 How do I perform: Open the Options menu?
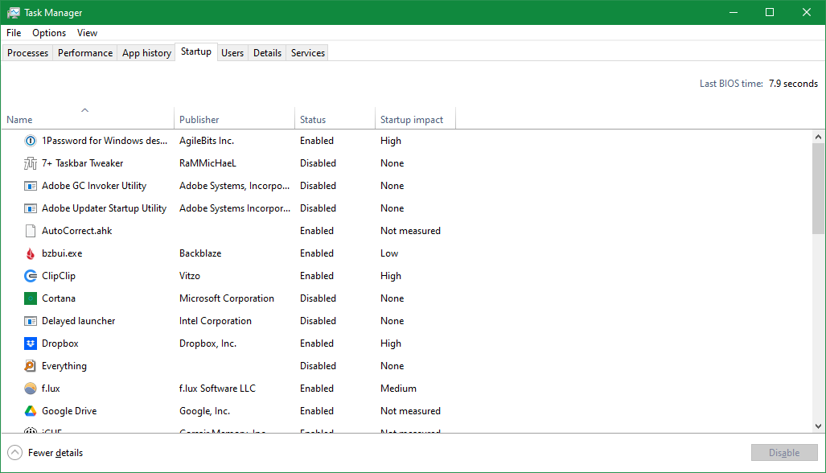(48, 32)
